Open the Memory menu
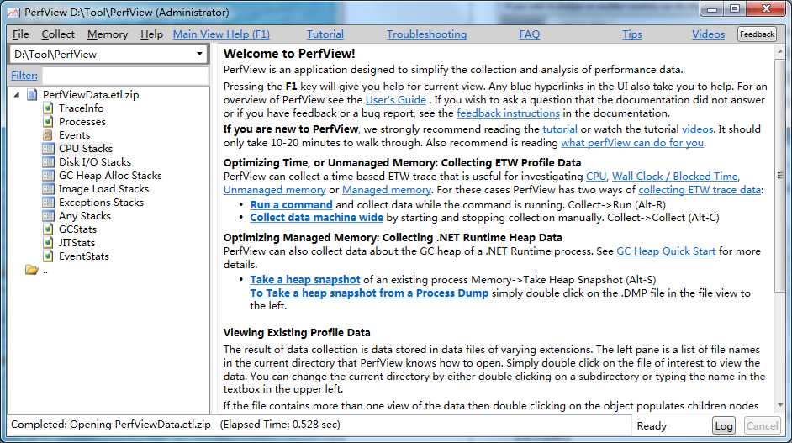 point(108,34)
